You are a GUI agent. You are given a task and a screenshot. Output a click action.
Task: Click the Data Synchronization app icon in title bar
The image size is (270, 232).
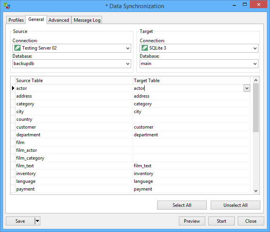[7, 6]
